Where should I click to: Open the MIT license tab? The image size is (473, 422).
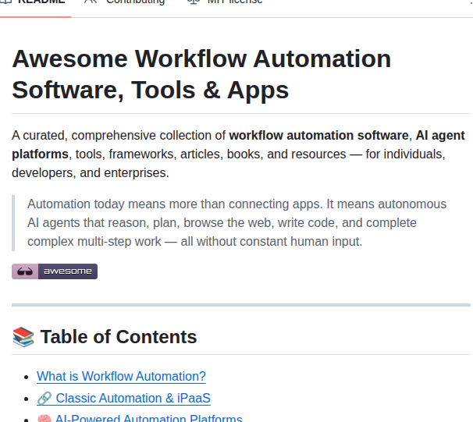pos(225,2)
